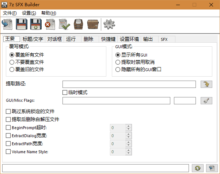The image size is (220, 174).
Task: Minimize the 7z SFX Builder window
Action: (178, 5)
